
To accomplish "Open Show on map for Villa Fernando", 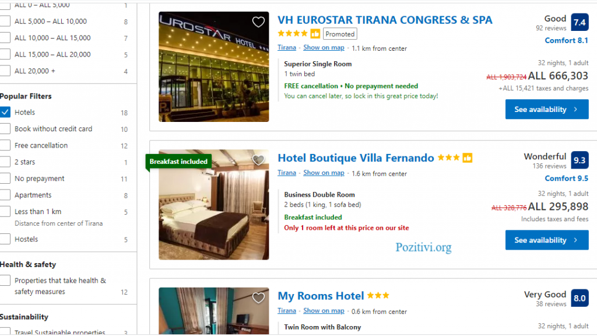I will pyautogui.click(x=324, y=173).
